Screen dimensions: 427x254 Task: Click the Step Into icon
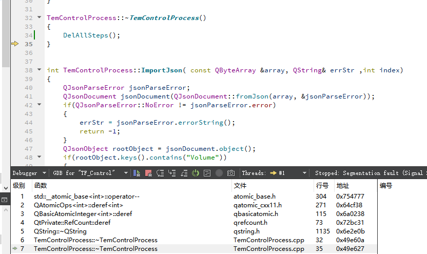click(172, 173)
